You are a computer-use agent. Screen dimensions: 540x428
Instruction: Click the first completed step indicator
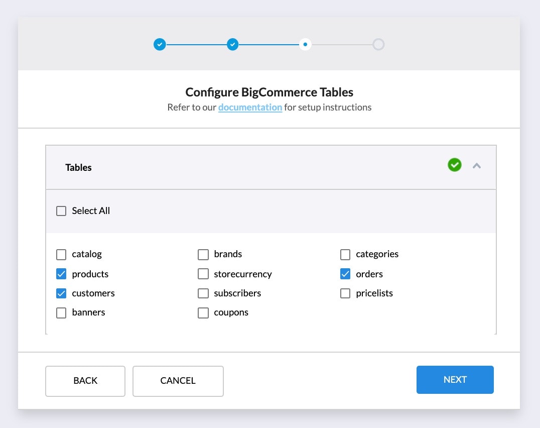click(x=160, y=45)
